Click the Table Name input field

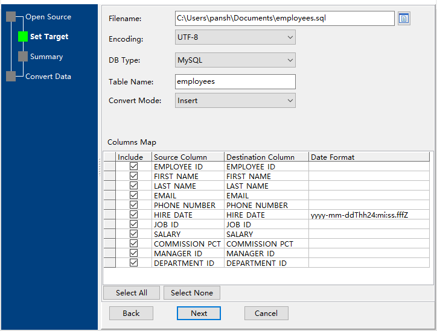tap(235, 81)
